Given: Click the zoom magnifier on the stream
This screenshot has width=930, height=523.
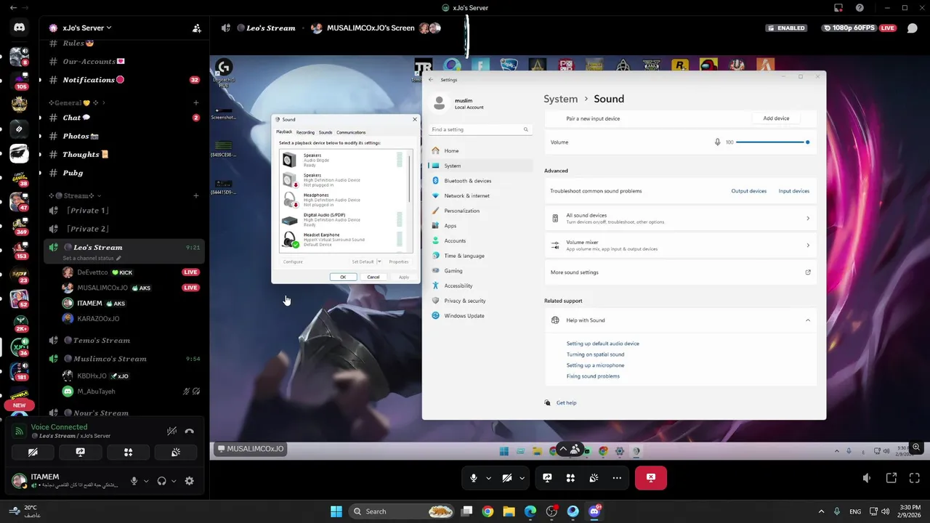Looking at the screenshot, I should tap(917, 447).
